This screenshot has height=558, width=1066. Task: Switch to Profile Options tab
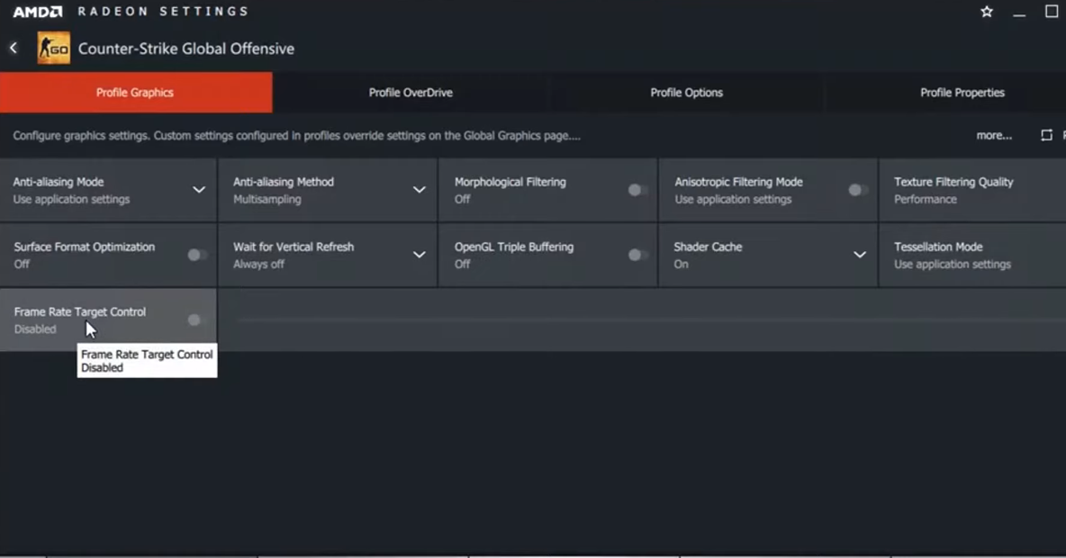687,93
